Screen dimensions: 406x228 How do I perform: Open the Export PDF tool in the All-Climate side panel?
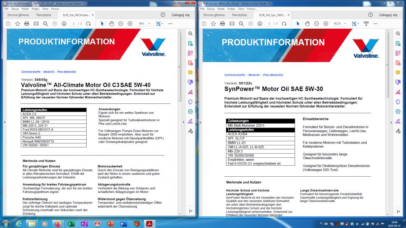190,43
